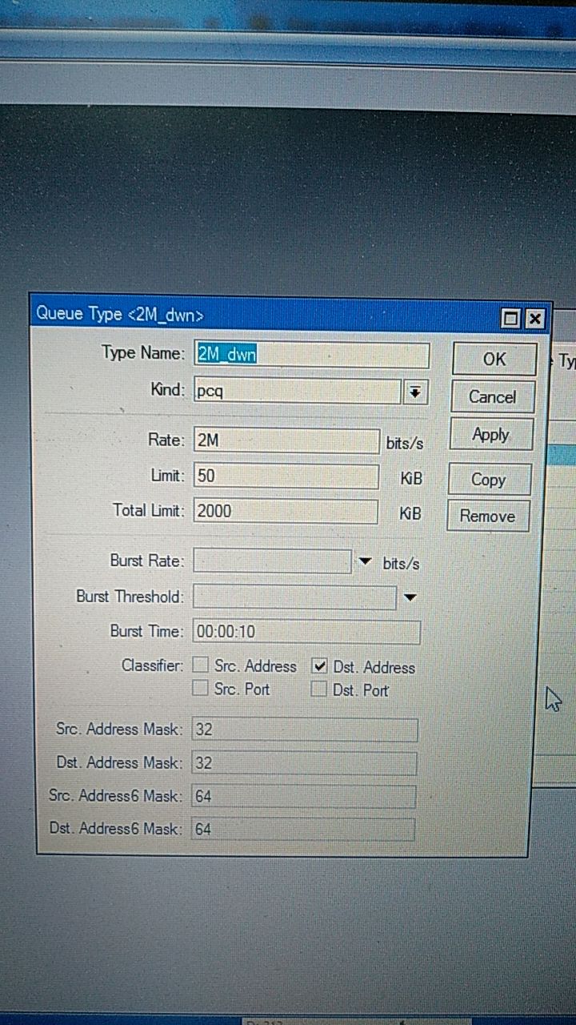Edit the Rate field value 2M

pos(286,440)
